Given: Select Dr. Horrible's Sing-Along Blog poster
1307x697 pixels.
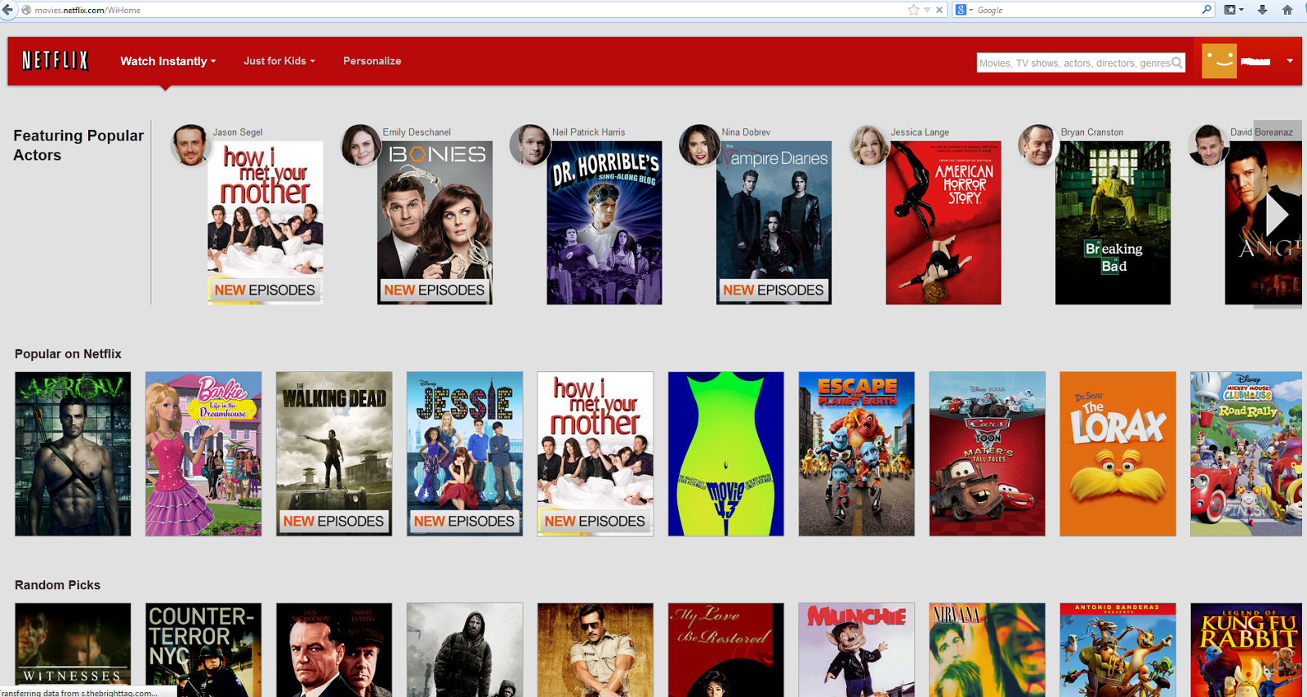Looking at the screenshot, I should (604, 223).
